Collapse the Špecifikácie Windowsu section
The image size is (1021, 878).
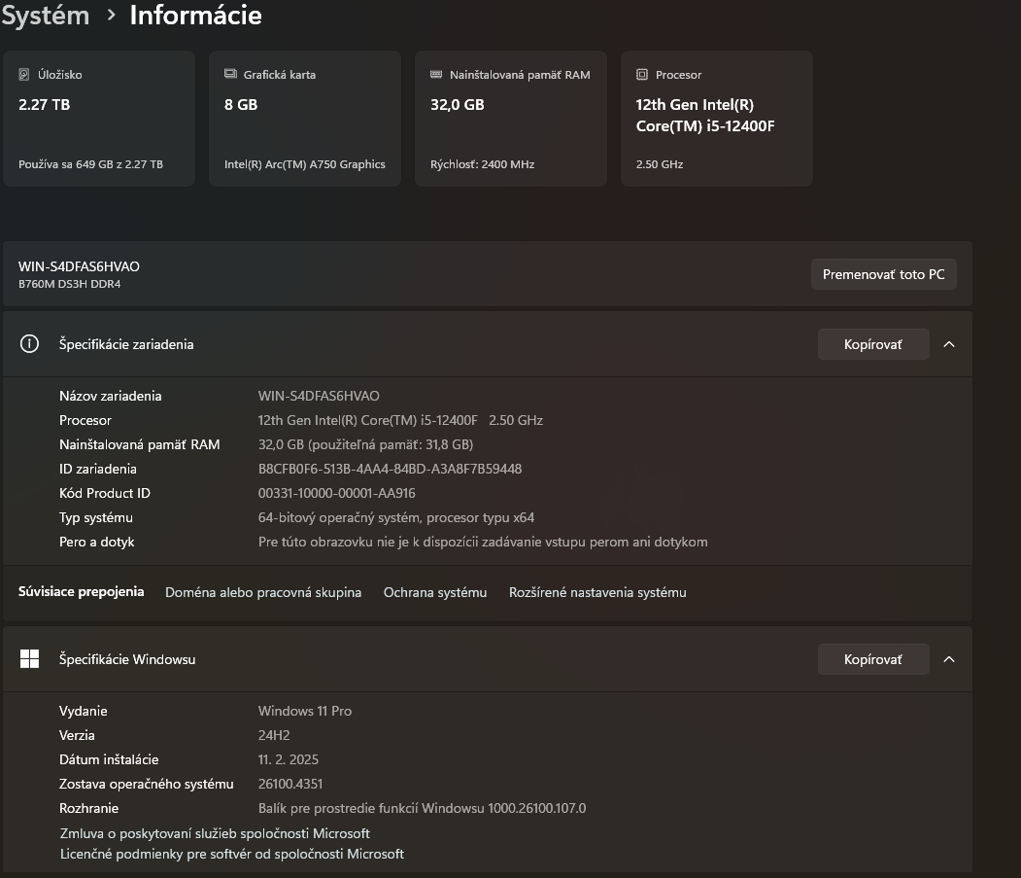point(949,659)
